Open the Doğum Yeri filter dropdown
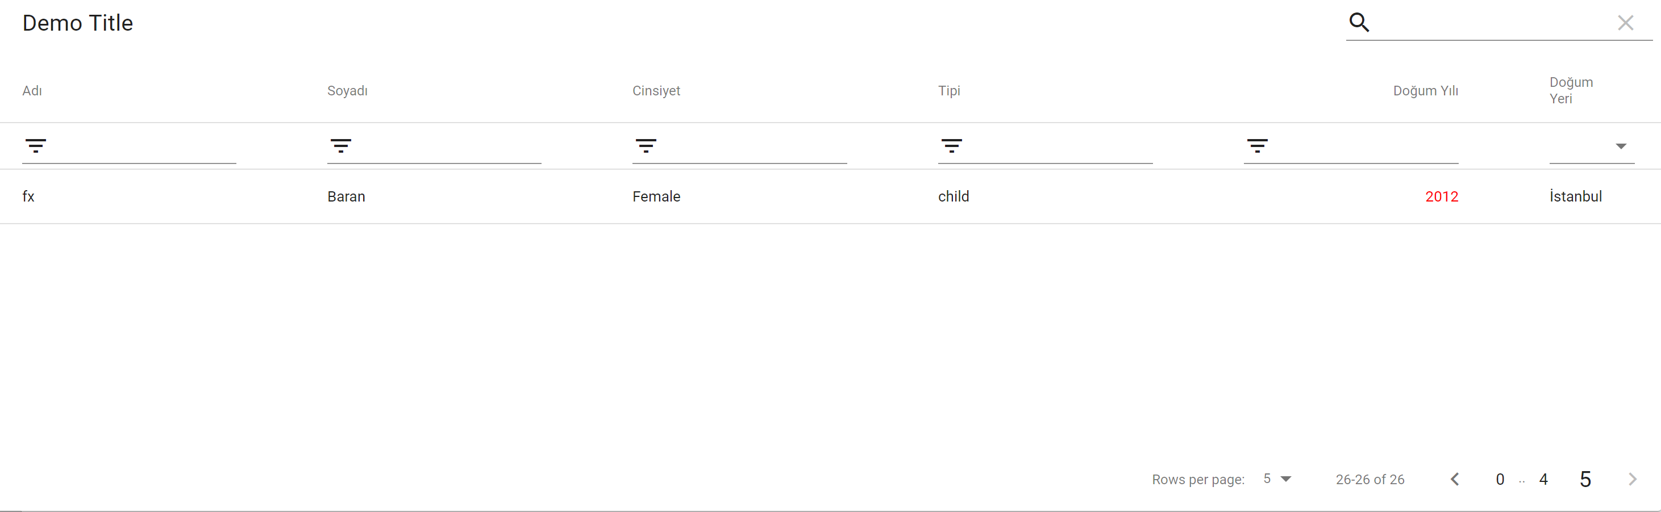The image size is (1661, 512). tap(1622, 147)
